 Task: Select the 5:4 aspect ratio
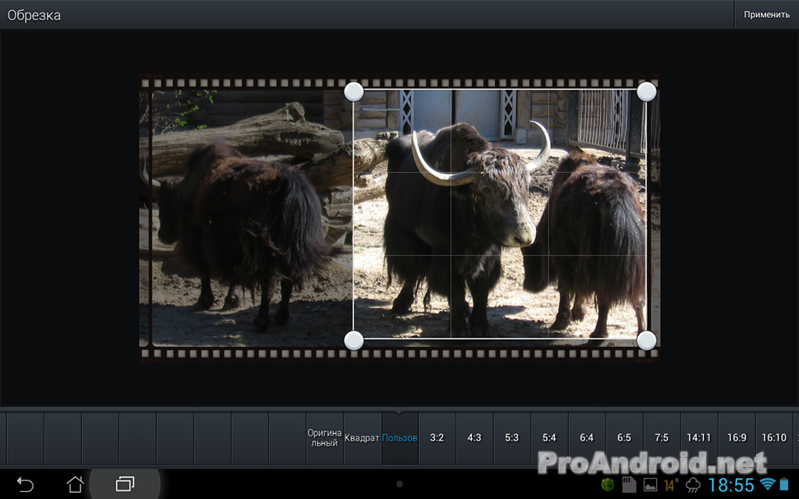click(549, 438)
